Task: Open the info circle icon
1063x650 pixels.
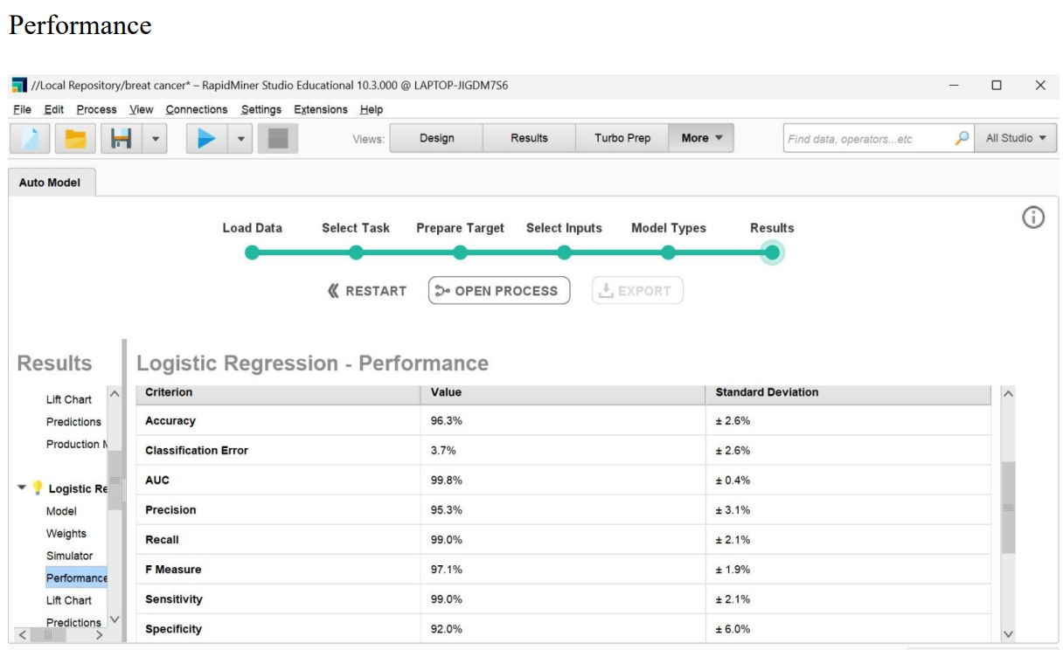Action: [1032, 218]
